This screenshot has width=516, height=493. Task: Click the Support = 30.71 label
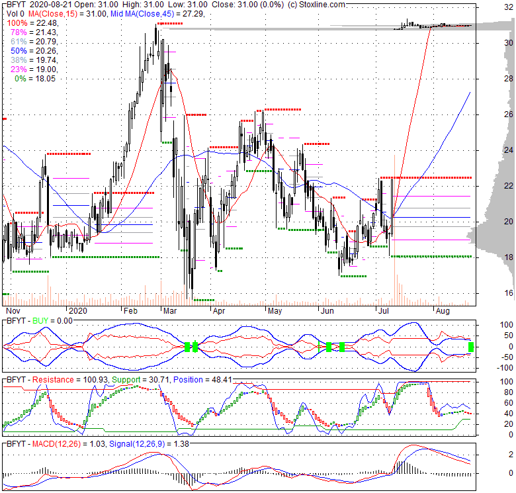[x=141, y=380]
